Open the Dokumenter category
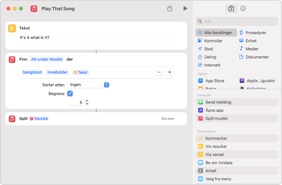The height and width of the screenshot is (185, 282). tap(254, 57)
